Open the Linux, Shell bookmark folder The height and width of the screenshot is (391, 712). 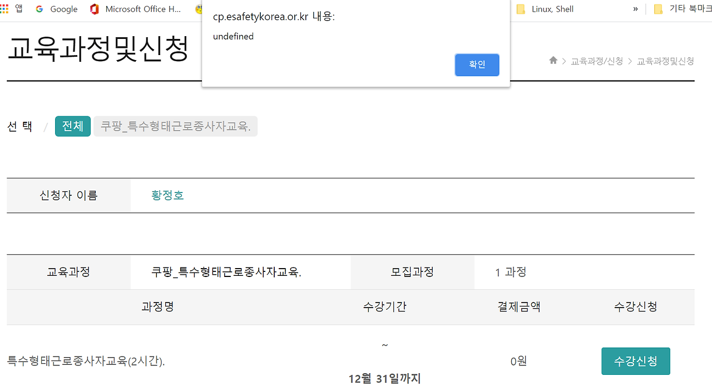click(545, 9)
